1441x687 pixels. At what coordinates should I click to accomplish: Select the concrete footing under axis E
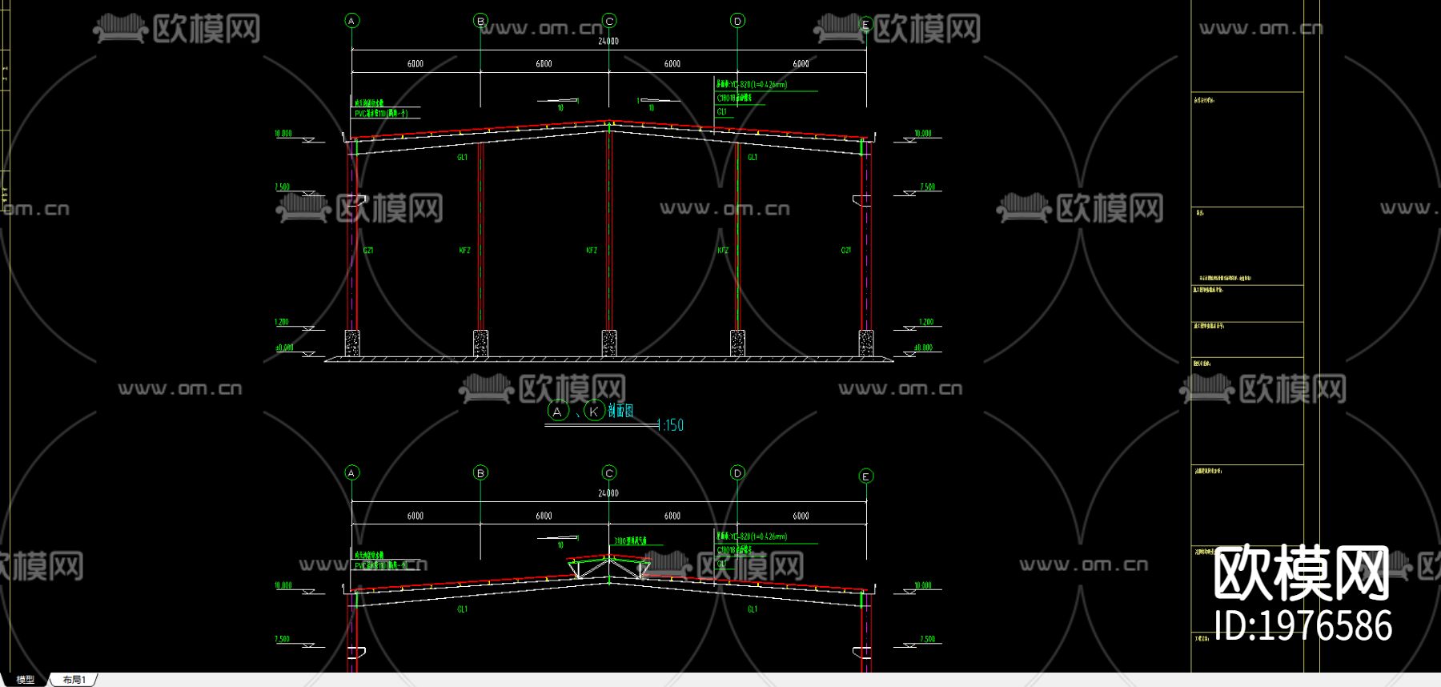pos(865,343)
